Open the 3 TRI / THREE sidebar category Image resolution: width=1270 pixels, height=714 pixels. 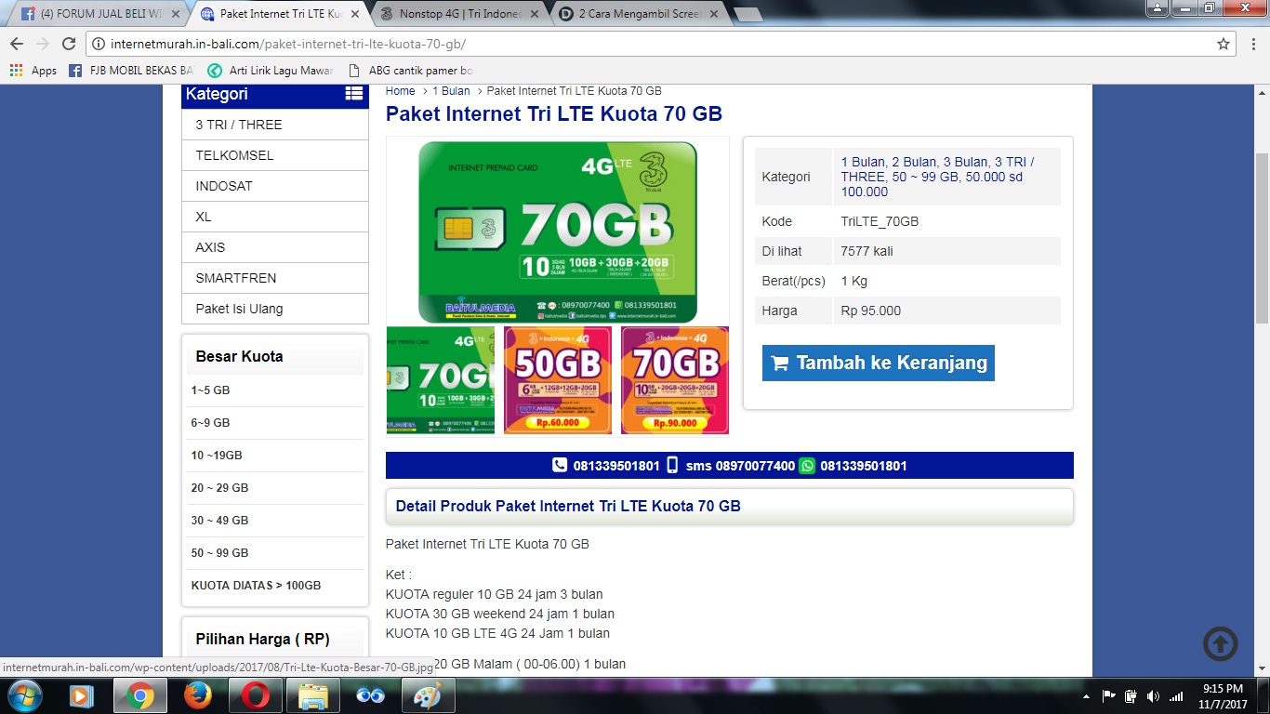point(275,125)
